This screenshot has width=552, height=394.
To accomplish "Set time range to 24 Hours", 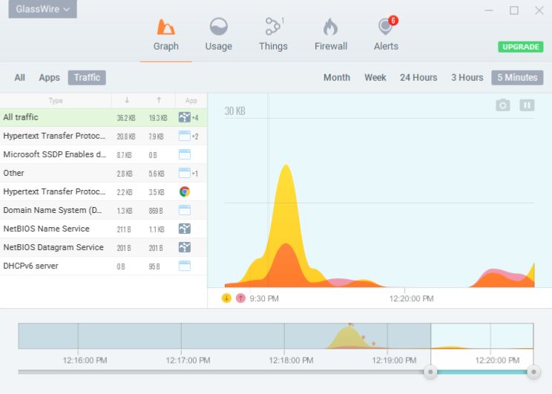I will point(418,77).
